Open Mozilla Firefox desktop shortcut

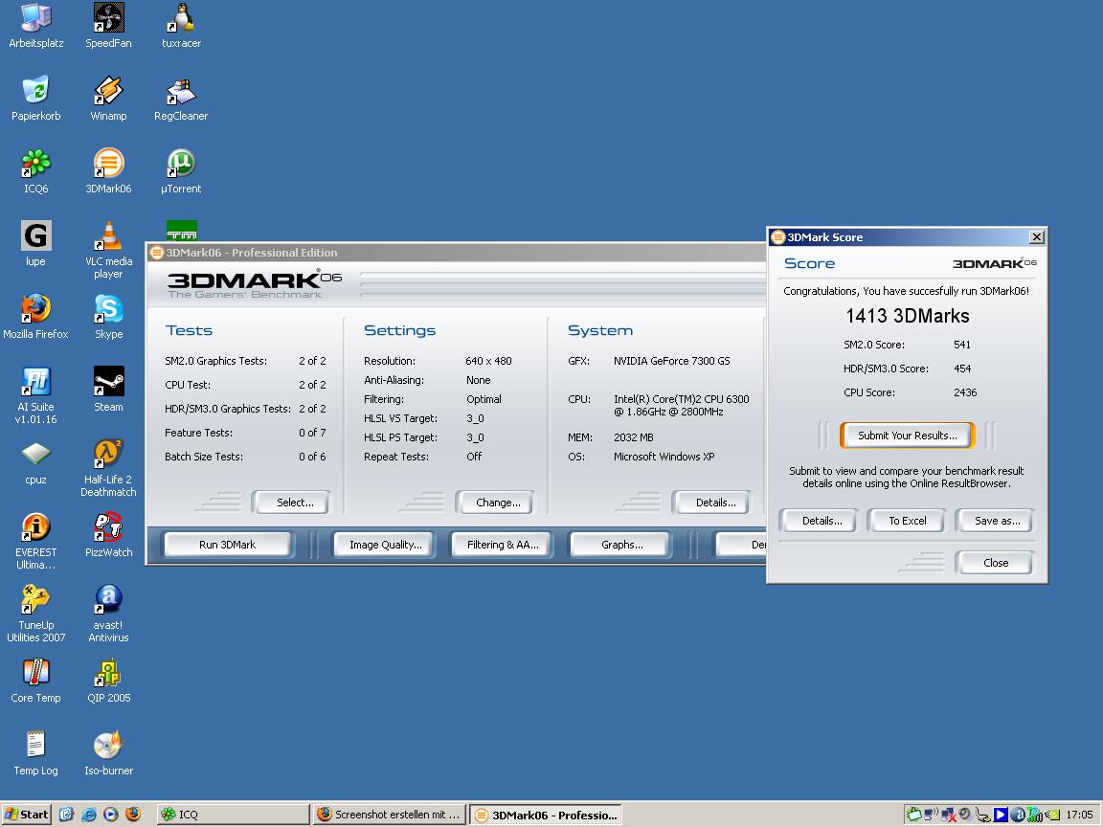pyautogui.click(x=35, y=317)
